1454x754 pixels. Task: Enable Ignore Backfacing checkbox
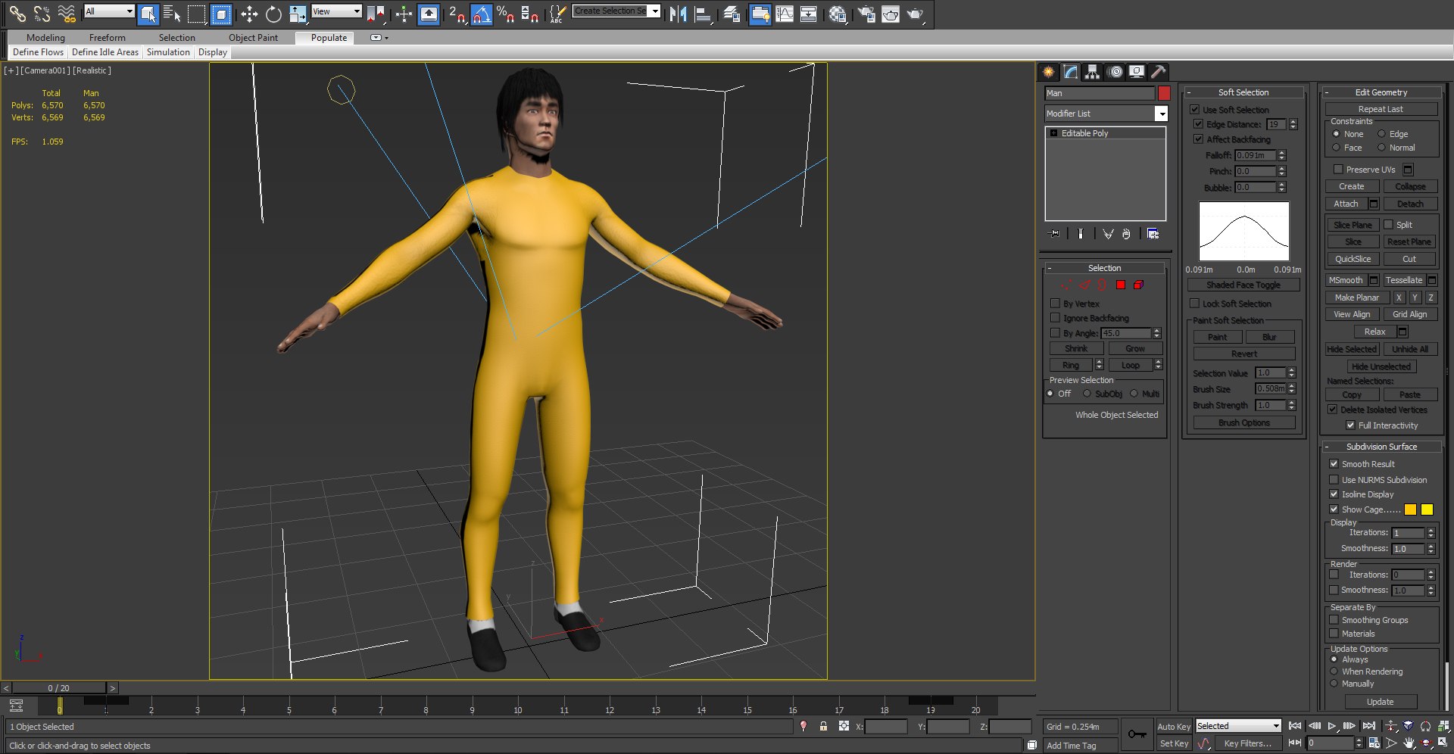[x=1055, y=318]
